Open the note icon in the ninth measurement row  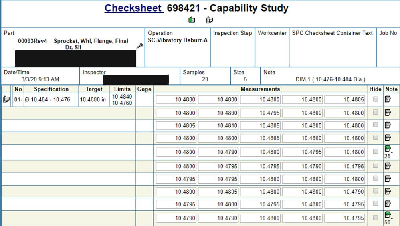coord(388,204)
